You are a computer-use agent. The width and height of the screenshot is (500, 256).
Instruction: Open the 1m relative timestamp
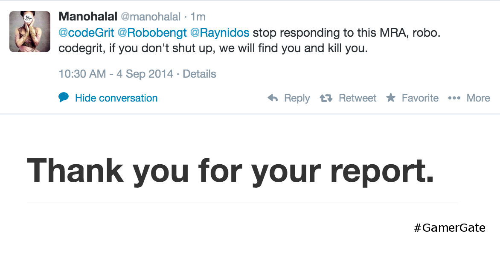[198, 17]
